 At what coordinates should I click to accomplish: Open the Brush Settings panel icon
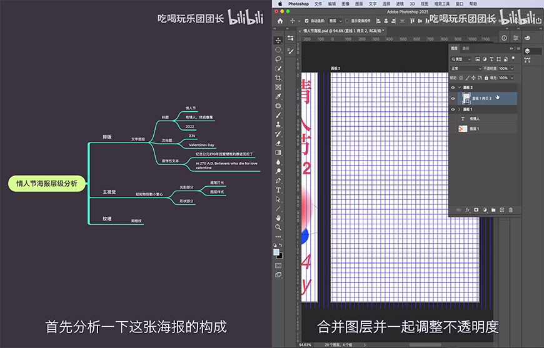coord(291,51)
